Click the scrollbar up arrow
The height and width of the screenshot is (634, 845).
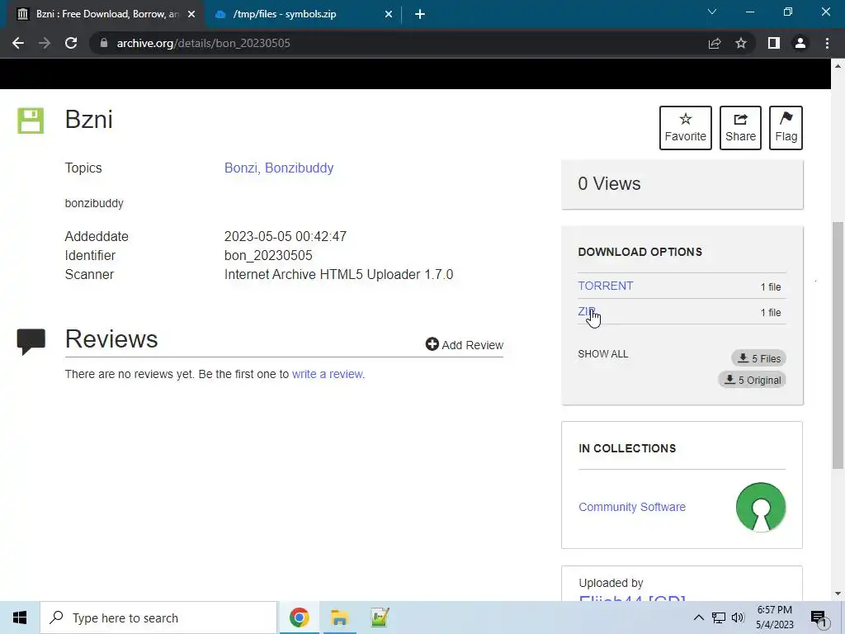[x=838, y=66]
